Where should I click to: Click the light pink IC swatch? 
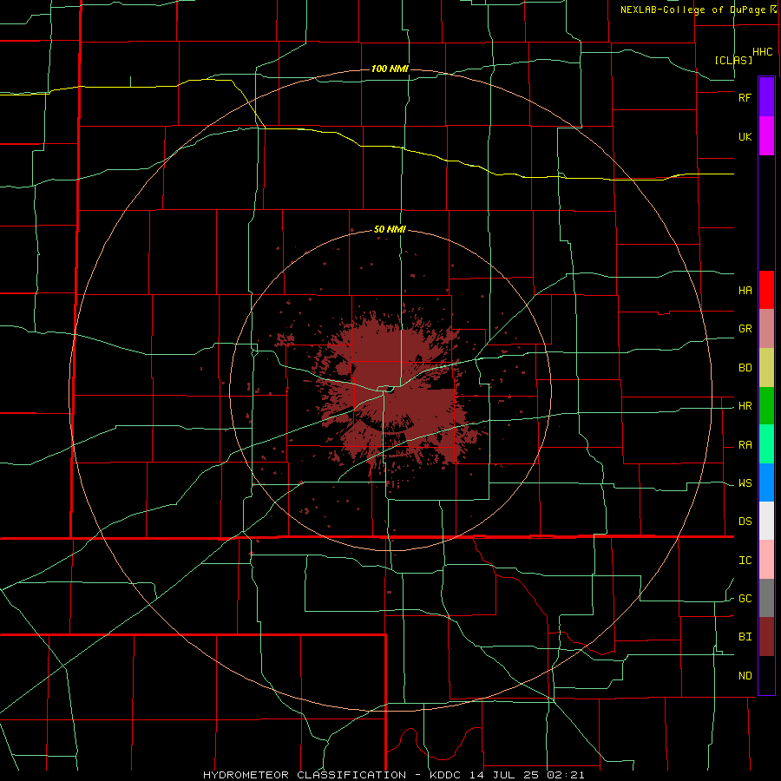(x=766, y=560)
